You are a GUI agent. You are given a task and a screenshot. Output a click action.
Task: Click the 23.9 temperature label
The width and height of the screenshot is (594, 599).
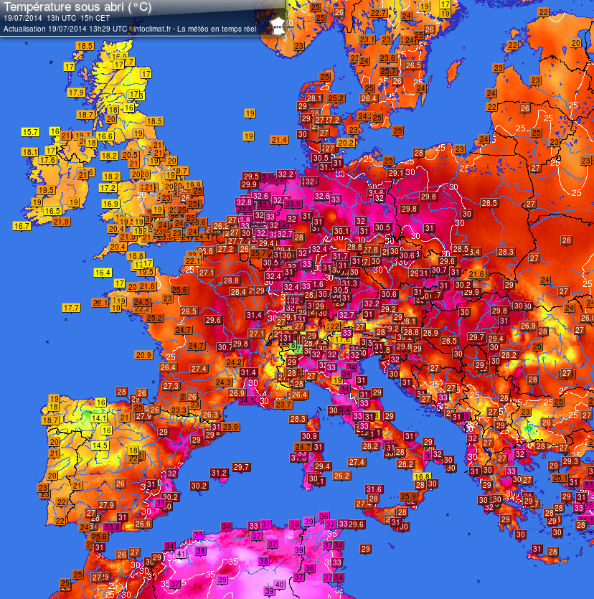pos(230,427)
